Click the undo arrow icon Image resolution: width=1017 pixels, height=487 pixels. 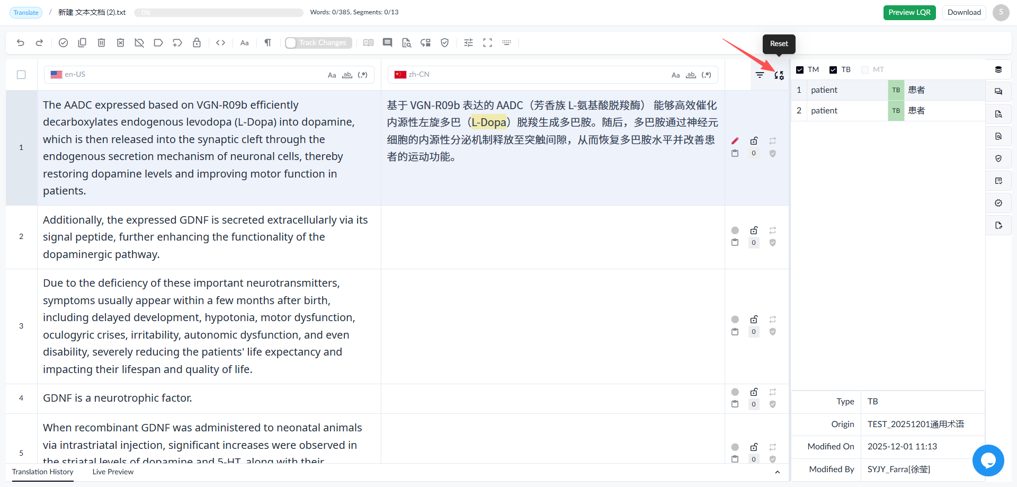tap(21, 43)
